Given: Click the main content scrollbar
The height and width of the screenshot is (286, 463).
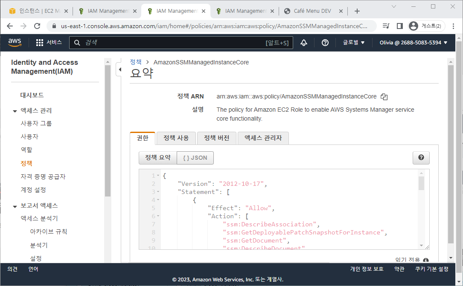Looking at the screenshot, I should [451, 154].
